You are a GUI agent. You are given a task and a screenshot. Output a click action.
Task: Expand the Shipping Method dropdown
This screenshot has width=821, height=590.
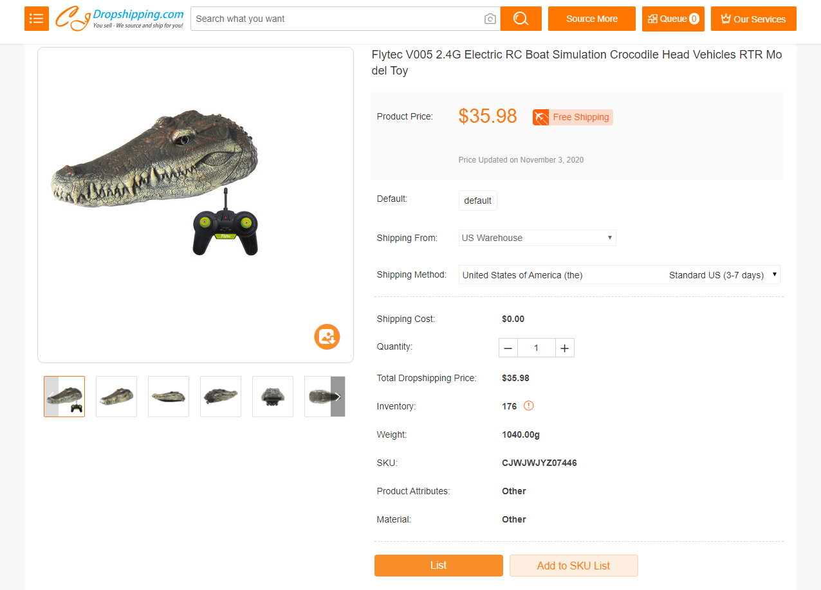tap(619, 275)
